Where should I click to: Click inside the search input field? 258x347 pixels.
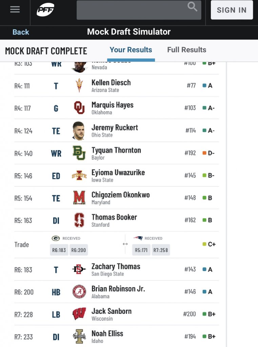pyautogui.click(x=139, y=10)
